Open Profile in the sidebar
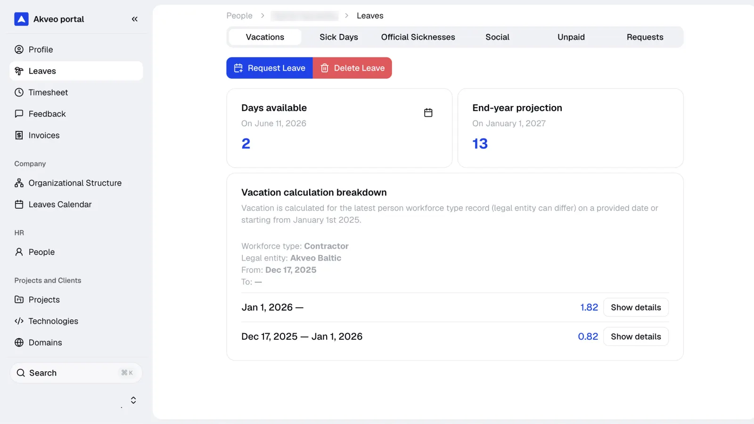Image resolution: width=754 pixels, height=424 pixels. 76,49
